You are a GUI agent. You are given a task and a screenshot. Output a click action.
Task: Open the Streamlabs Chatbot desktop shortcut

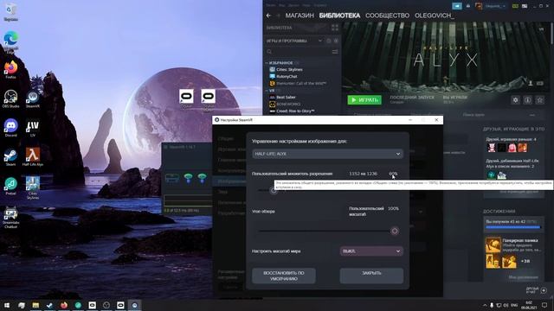coord(10,217)
